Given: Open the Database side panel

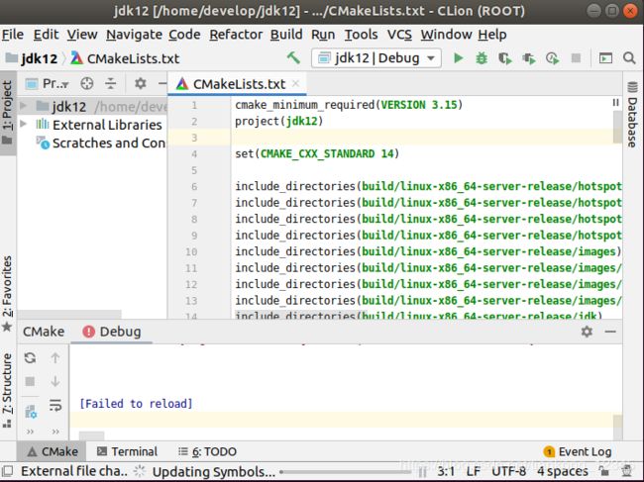Looking at the screenshot, I should coord(632,115).
